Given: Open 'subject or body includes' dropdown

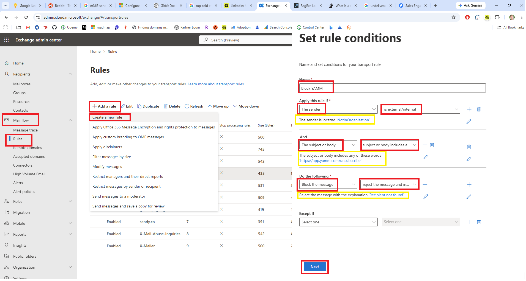Looking at the screenshot, I should (x=389, y=145).
